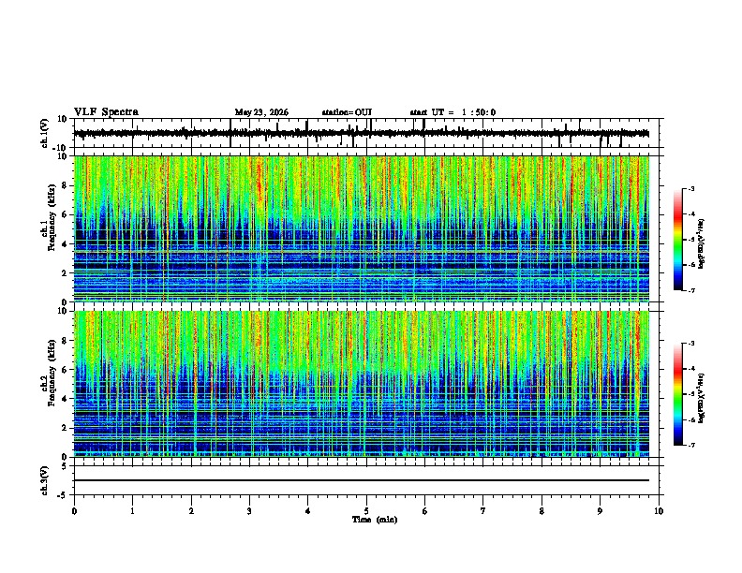Click the May 23, 2026 date label
The height and width of the screenshot is (573, 742).
[261, 112]
